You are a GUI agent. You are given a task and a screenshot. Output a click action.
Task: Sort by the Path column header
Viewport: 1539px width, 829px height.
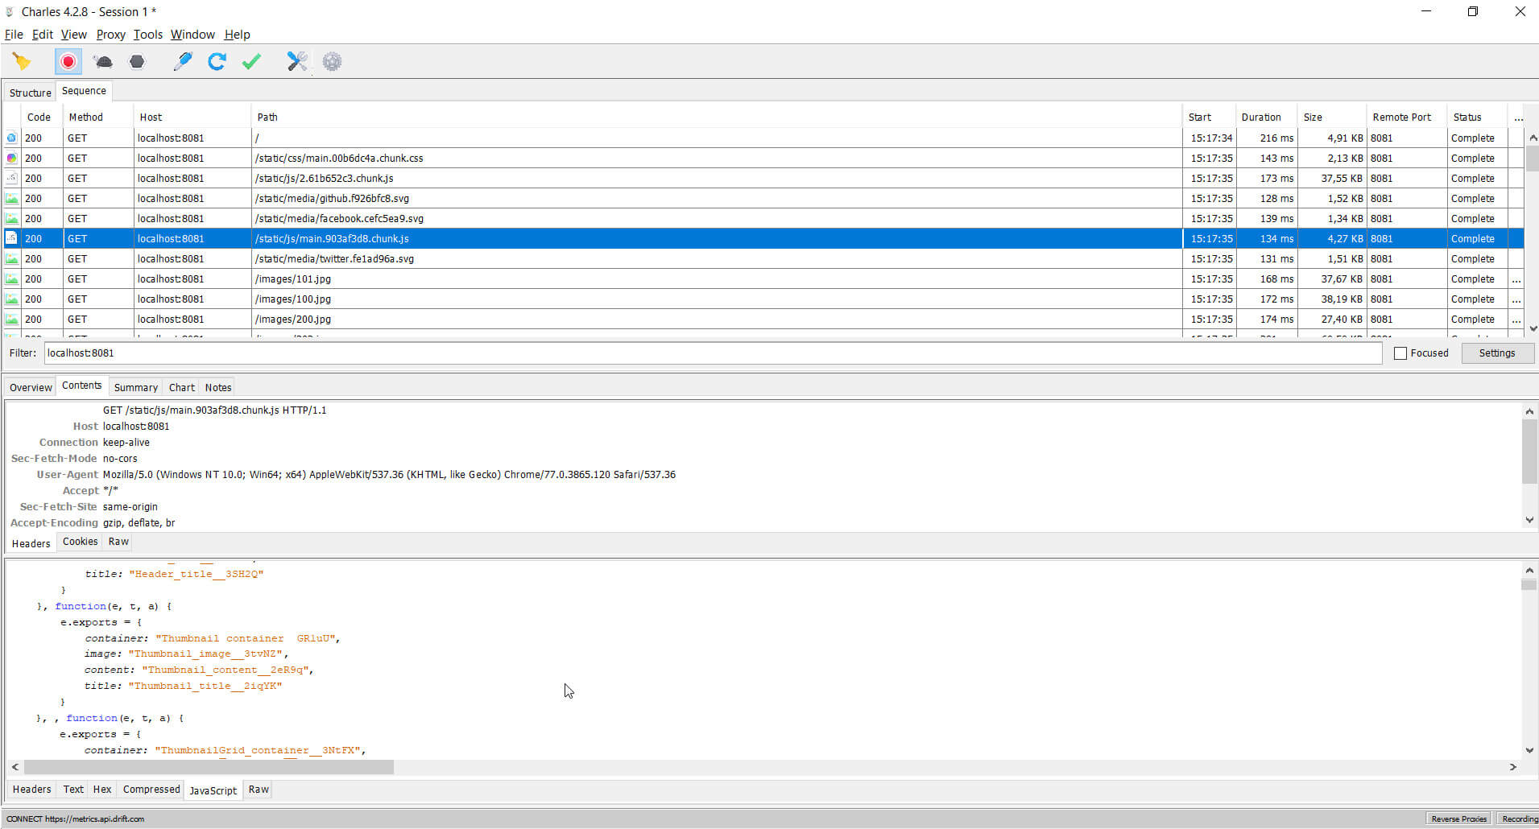pos(715,118)
